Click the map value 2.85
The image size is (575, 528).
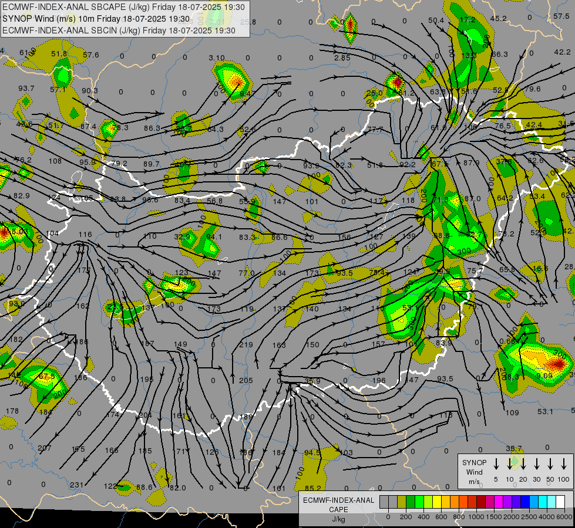342,58
